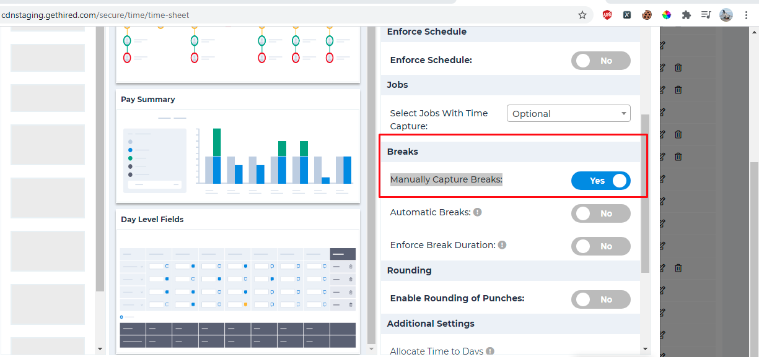This screenshot has width=759, height=357.
Task: Turn on Enable Rounding of Punches
Action: (600, 299)
